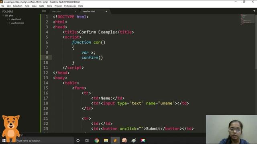
Task: Select the confirm.html tab
Action: [x=89, y=12]
